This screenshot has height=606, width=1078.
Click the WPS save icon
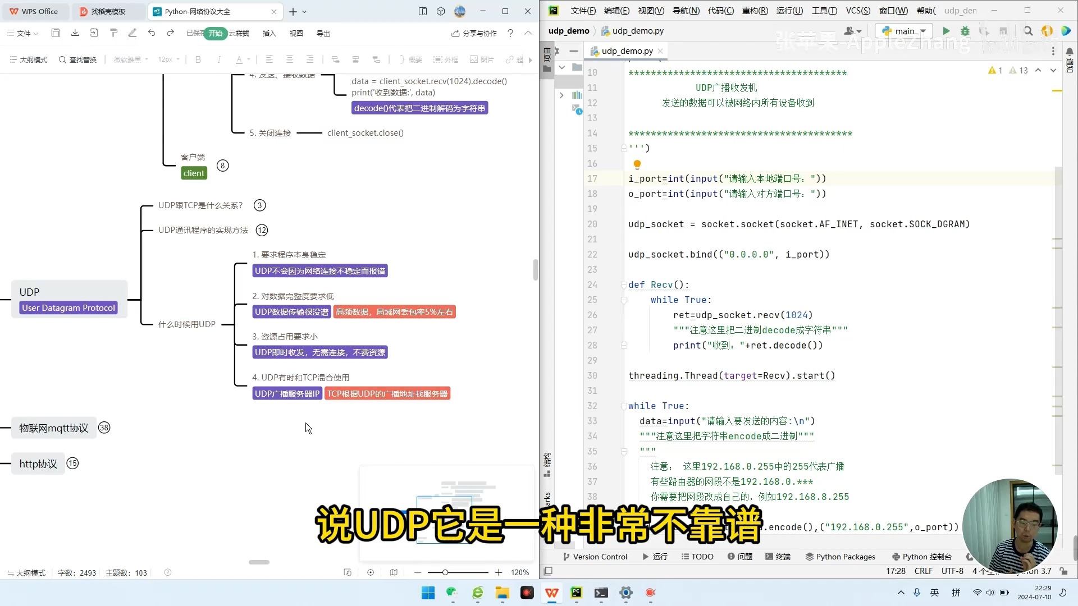point(56,33)
